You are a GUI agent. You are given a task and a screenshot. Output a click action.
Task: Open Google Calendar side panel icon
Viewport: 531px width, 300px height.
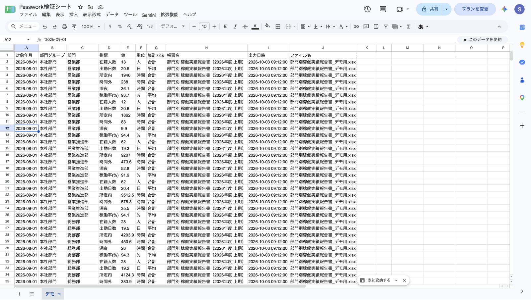tap(522, 27)
